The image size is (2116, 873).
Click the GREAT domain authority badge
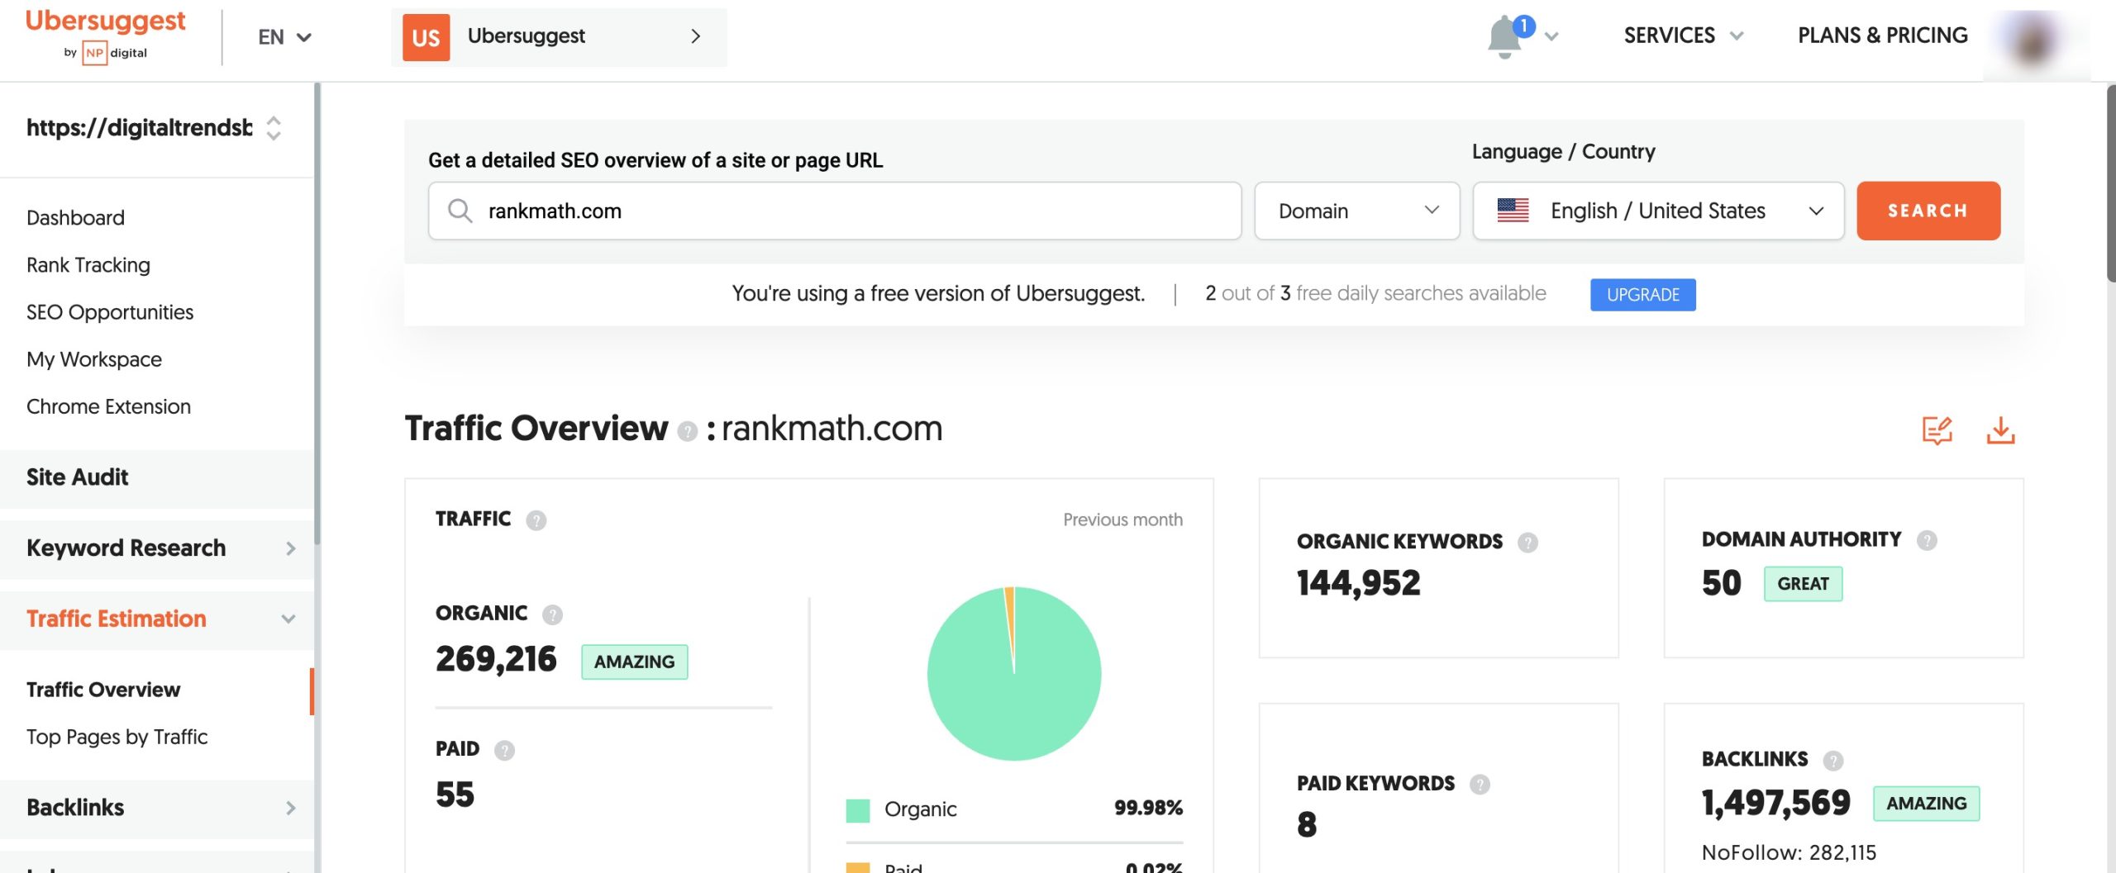(1803, 584)
